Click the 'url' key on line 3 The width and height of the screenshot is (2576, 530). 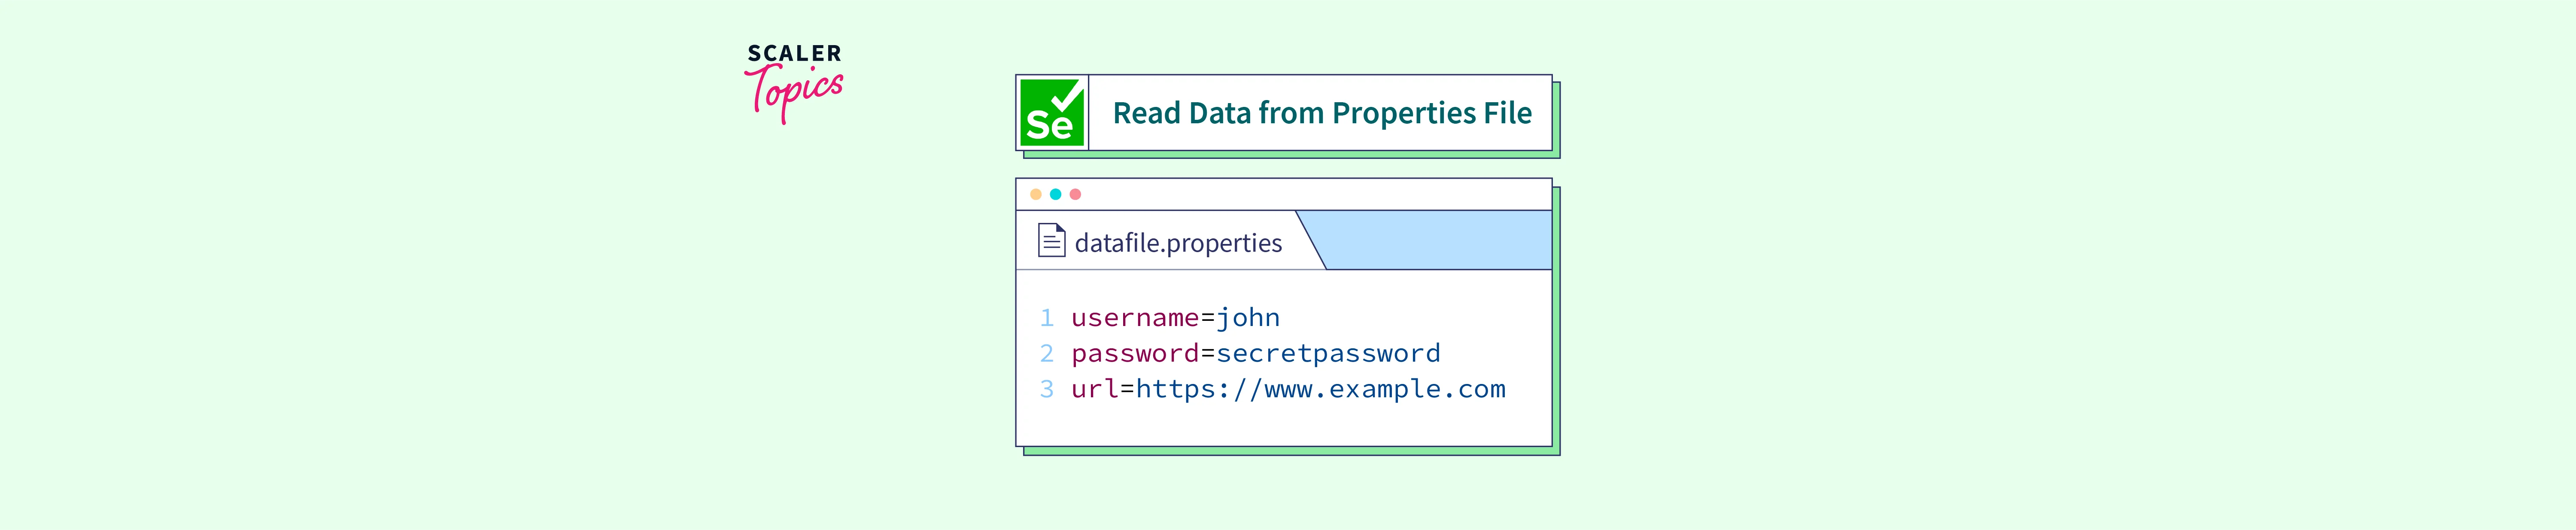tap(1094, 389)
